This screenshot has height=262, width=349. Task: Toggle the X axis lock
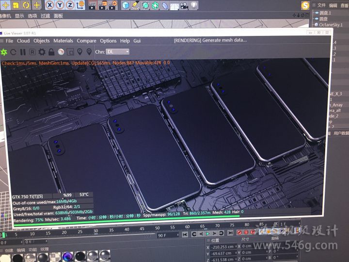tap(50, 6)
